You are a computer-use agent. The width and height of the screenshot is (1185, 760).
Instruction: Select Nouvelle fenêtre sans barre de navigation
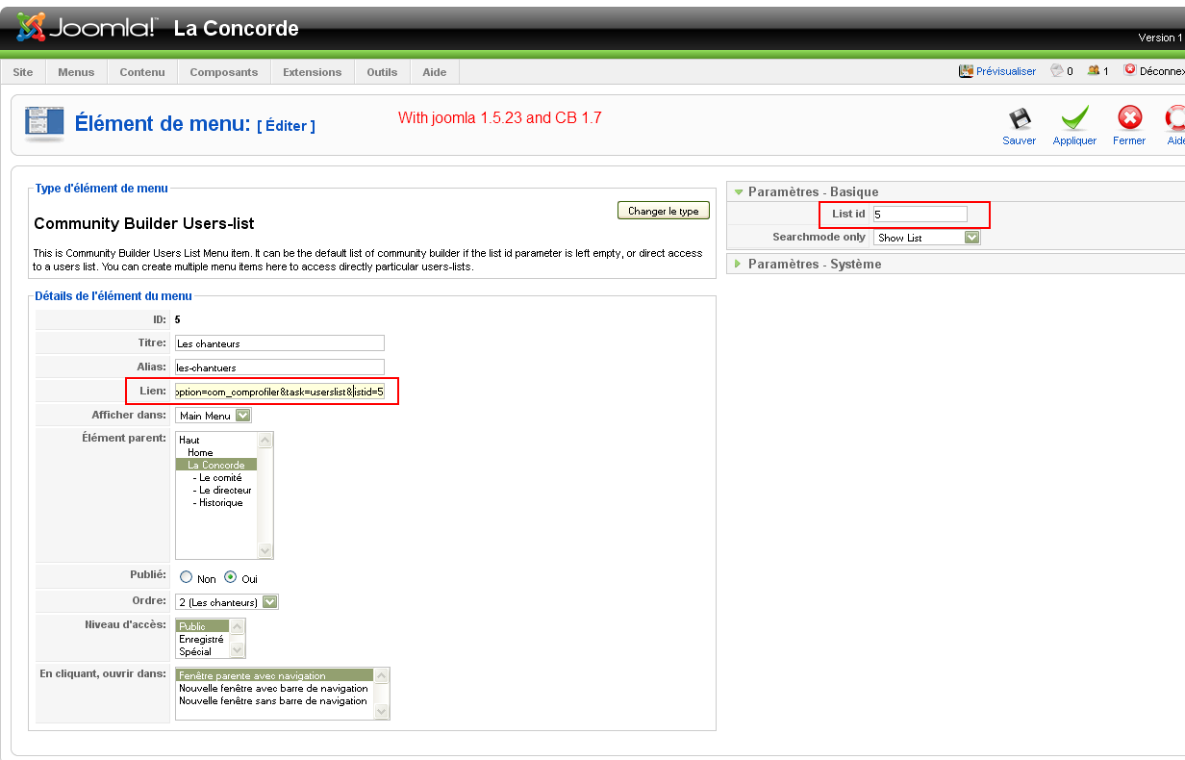[x=273, y=700]
